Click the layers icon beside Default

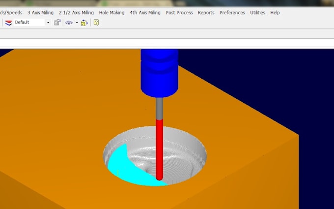8,22
